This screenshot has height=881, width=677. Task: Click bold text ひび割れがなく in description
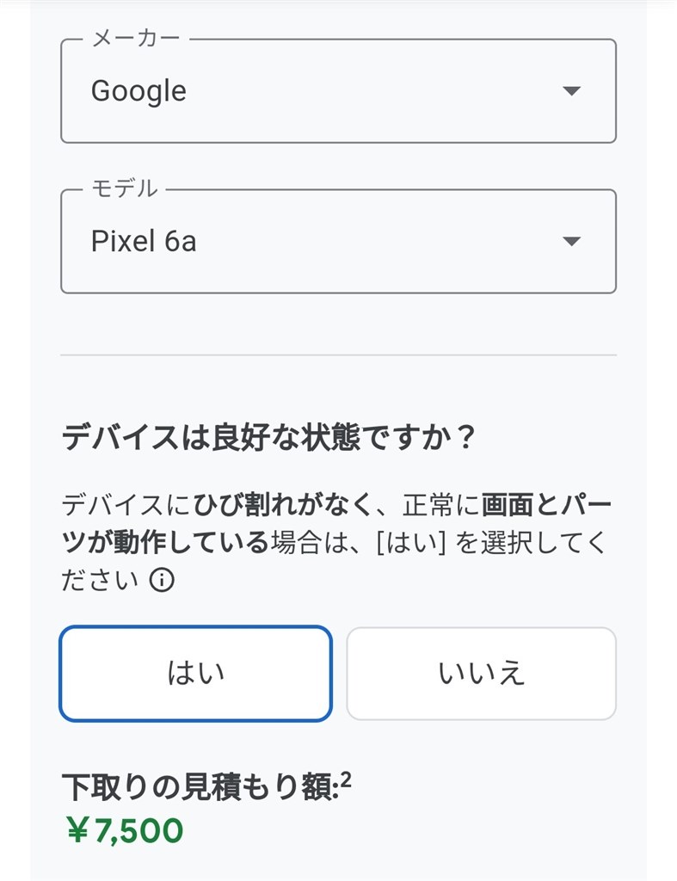coord(283,504)
